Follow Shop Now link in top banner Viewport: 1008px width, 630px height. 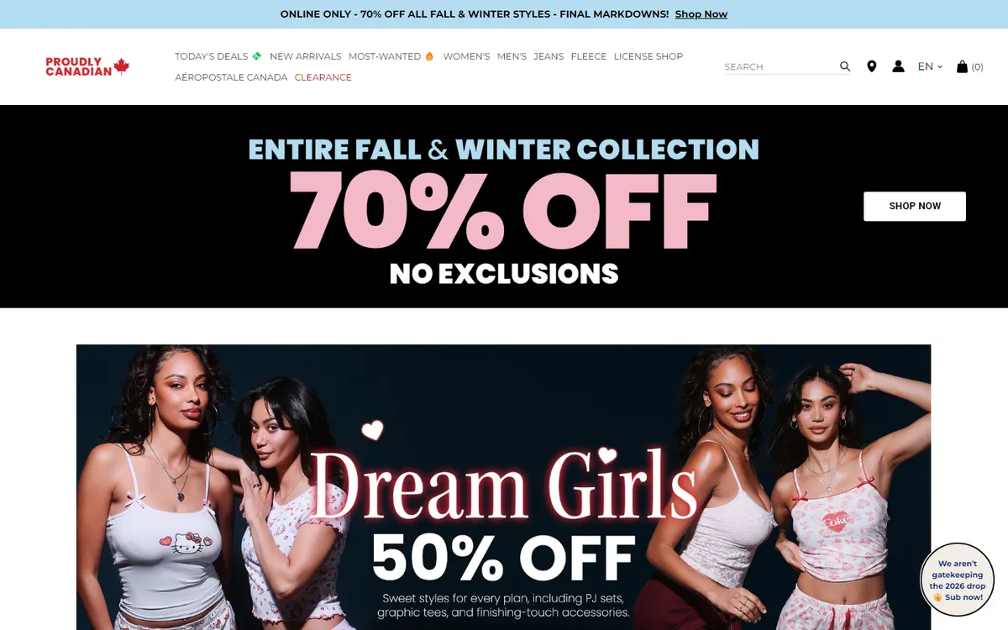pos(701,14)
